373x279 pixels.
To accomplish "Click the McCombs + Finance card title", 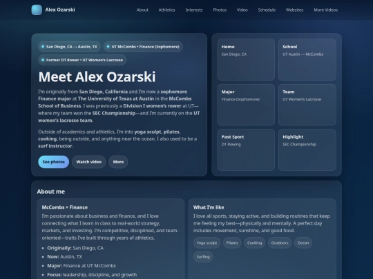I will coord(65,207).
